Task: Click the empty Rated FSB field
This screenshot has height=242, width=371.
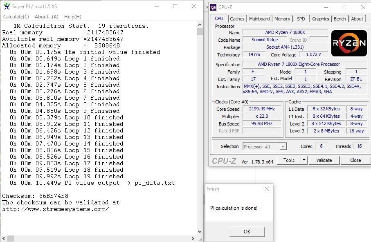Action: (x=262, y=131)
